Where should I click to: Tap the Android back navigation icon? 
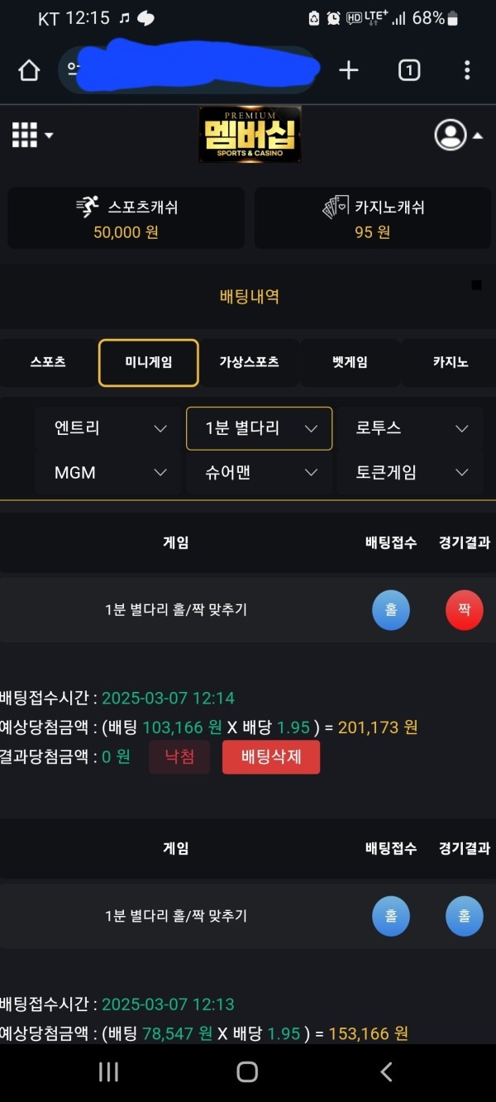click(385, 1071)
